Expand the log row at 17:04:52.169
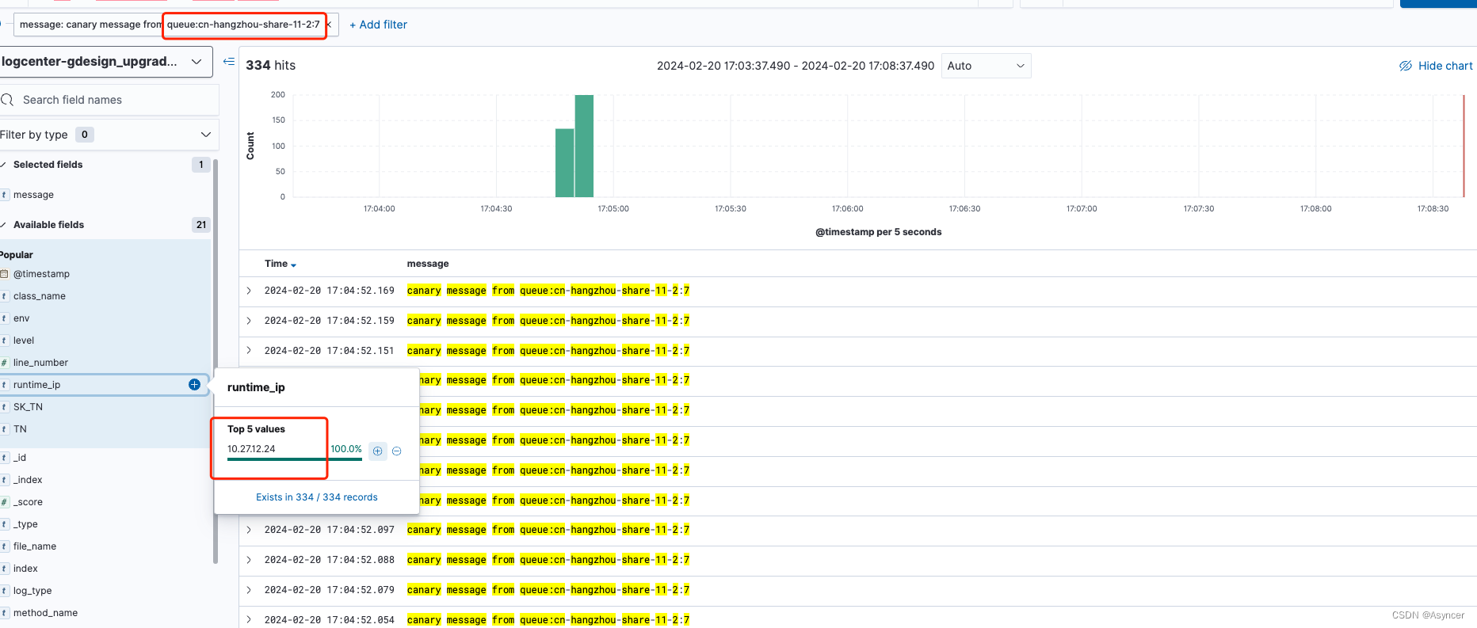Screen dimensions: 1477x628 click(x=249, y=291)
